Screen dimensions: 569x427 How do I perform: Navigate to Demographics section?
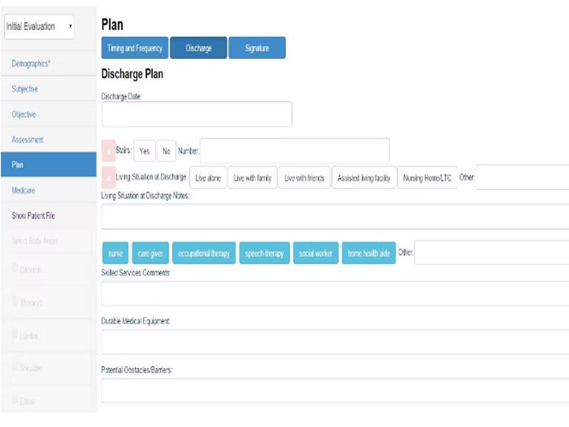[31, 64]
